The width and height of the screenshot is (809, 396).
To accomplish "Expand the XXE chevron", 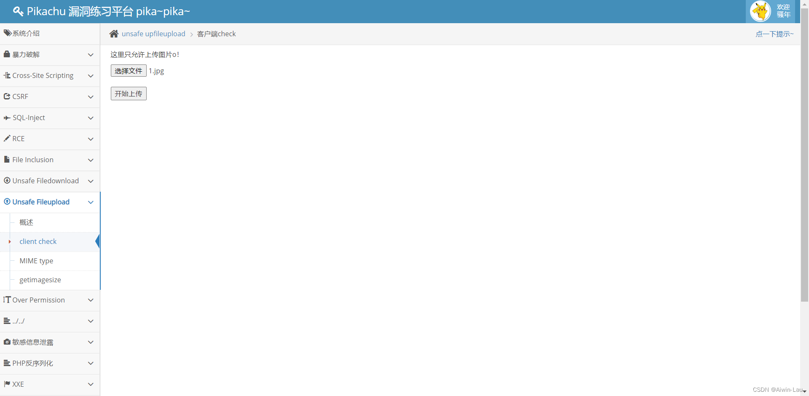I will pos(91,384).
